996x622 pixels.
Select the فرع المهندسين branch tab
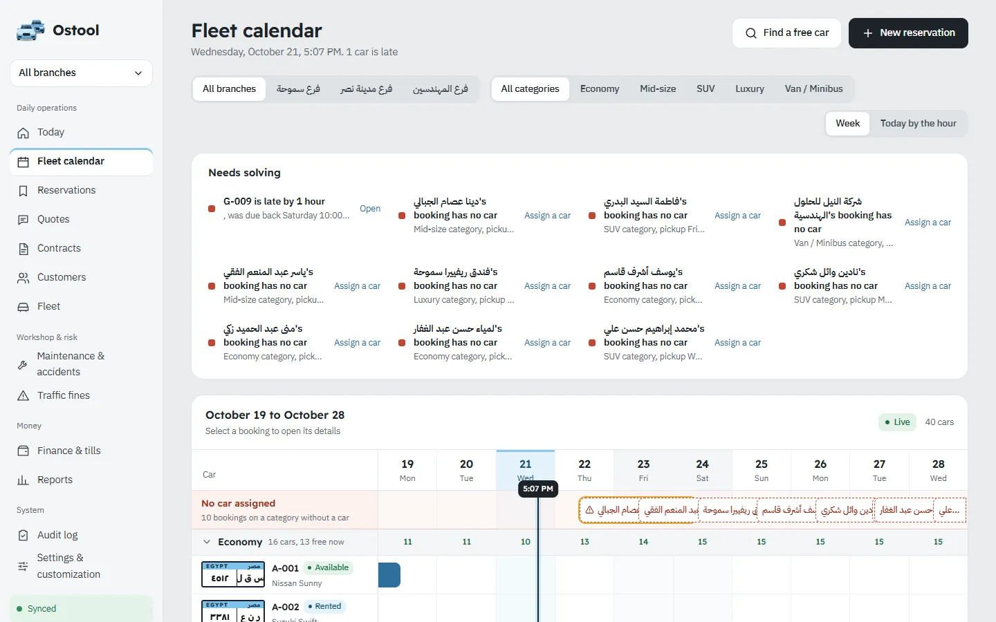441,89
